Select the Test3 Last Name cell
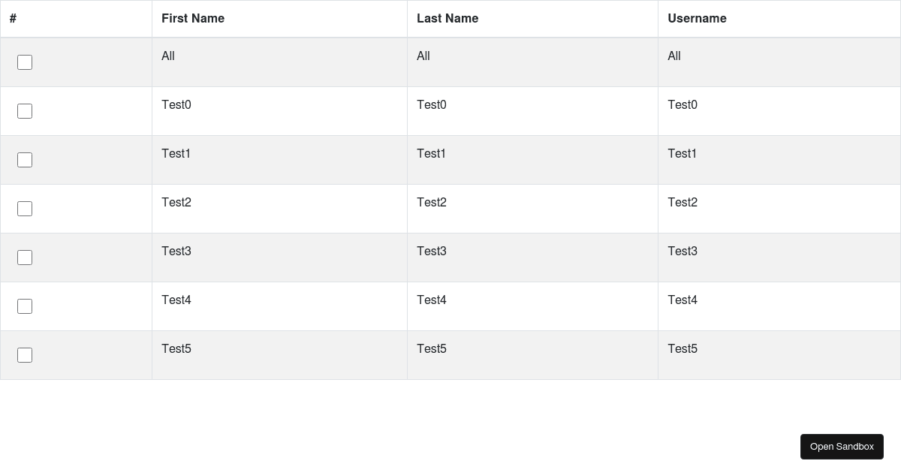The width and height of the screenshot is (901, 473). 432,252
